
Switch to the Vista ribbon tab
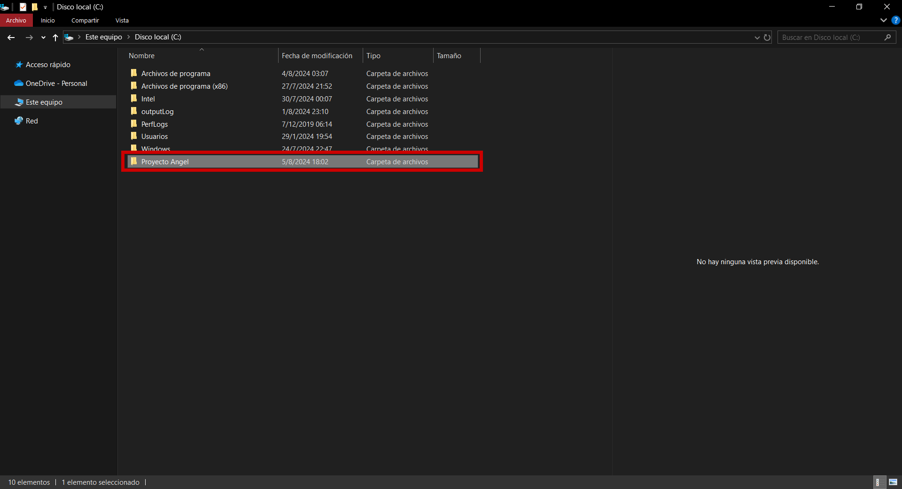click(122, 21)
